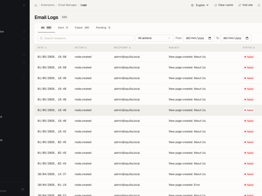Sort by Action column
Screen dimensions: 262x196
[x=81, y=47]
